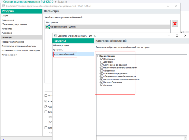Image resolution: width=189 pixels, height=140 pixels.
Task: Open Сервер администрирования PM-KSC-01 breadcrumb link
Action: pyautogui.click(x=29, y=2)
